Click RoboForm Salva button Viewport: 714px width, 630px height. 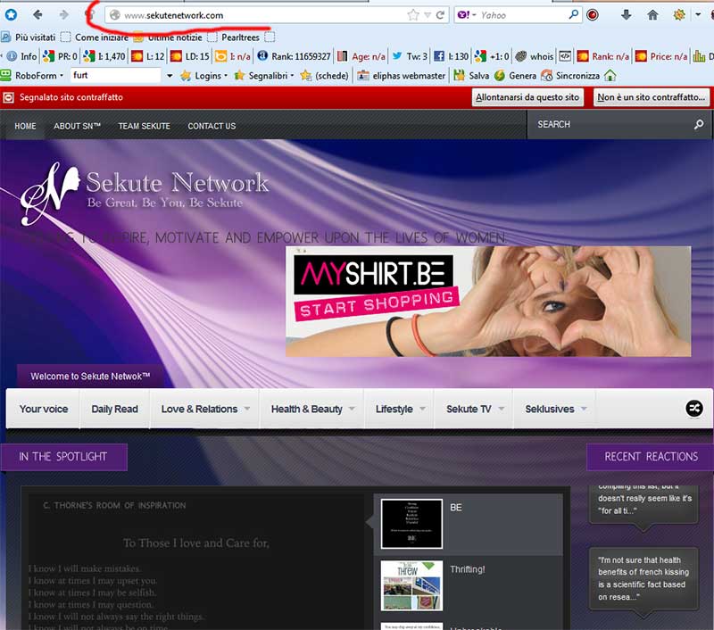pos(471,76)
